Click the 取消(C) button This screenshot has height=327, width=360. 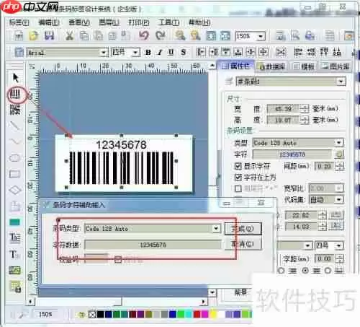243,245
